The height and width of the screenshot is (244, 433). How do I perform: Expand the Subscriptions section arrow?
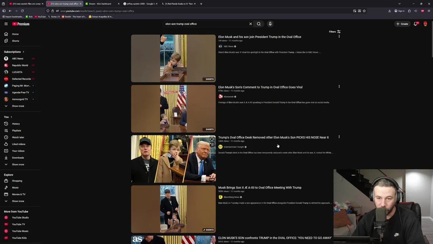pyautogui.click(x=23, y=52)
